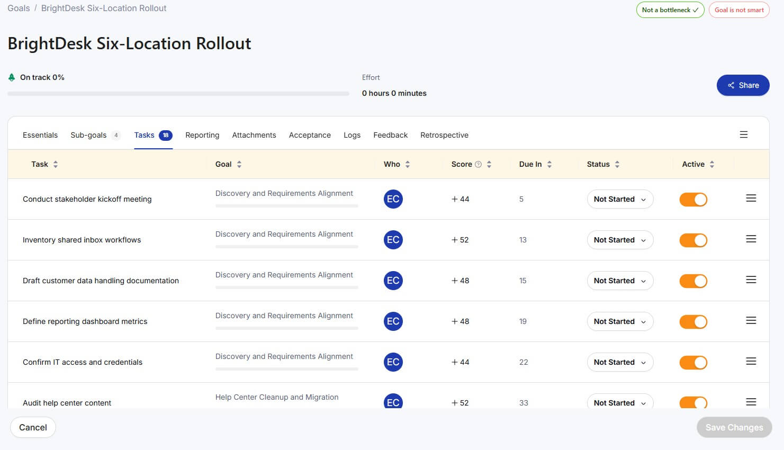Select the Tasks tab
This screenshot has width=784, height=450.
coord(153,135)
